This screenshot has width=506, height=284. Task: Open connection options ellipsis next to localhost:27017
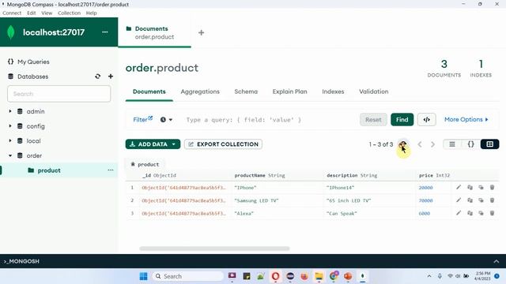coord(105,32)
